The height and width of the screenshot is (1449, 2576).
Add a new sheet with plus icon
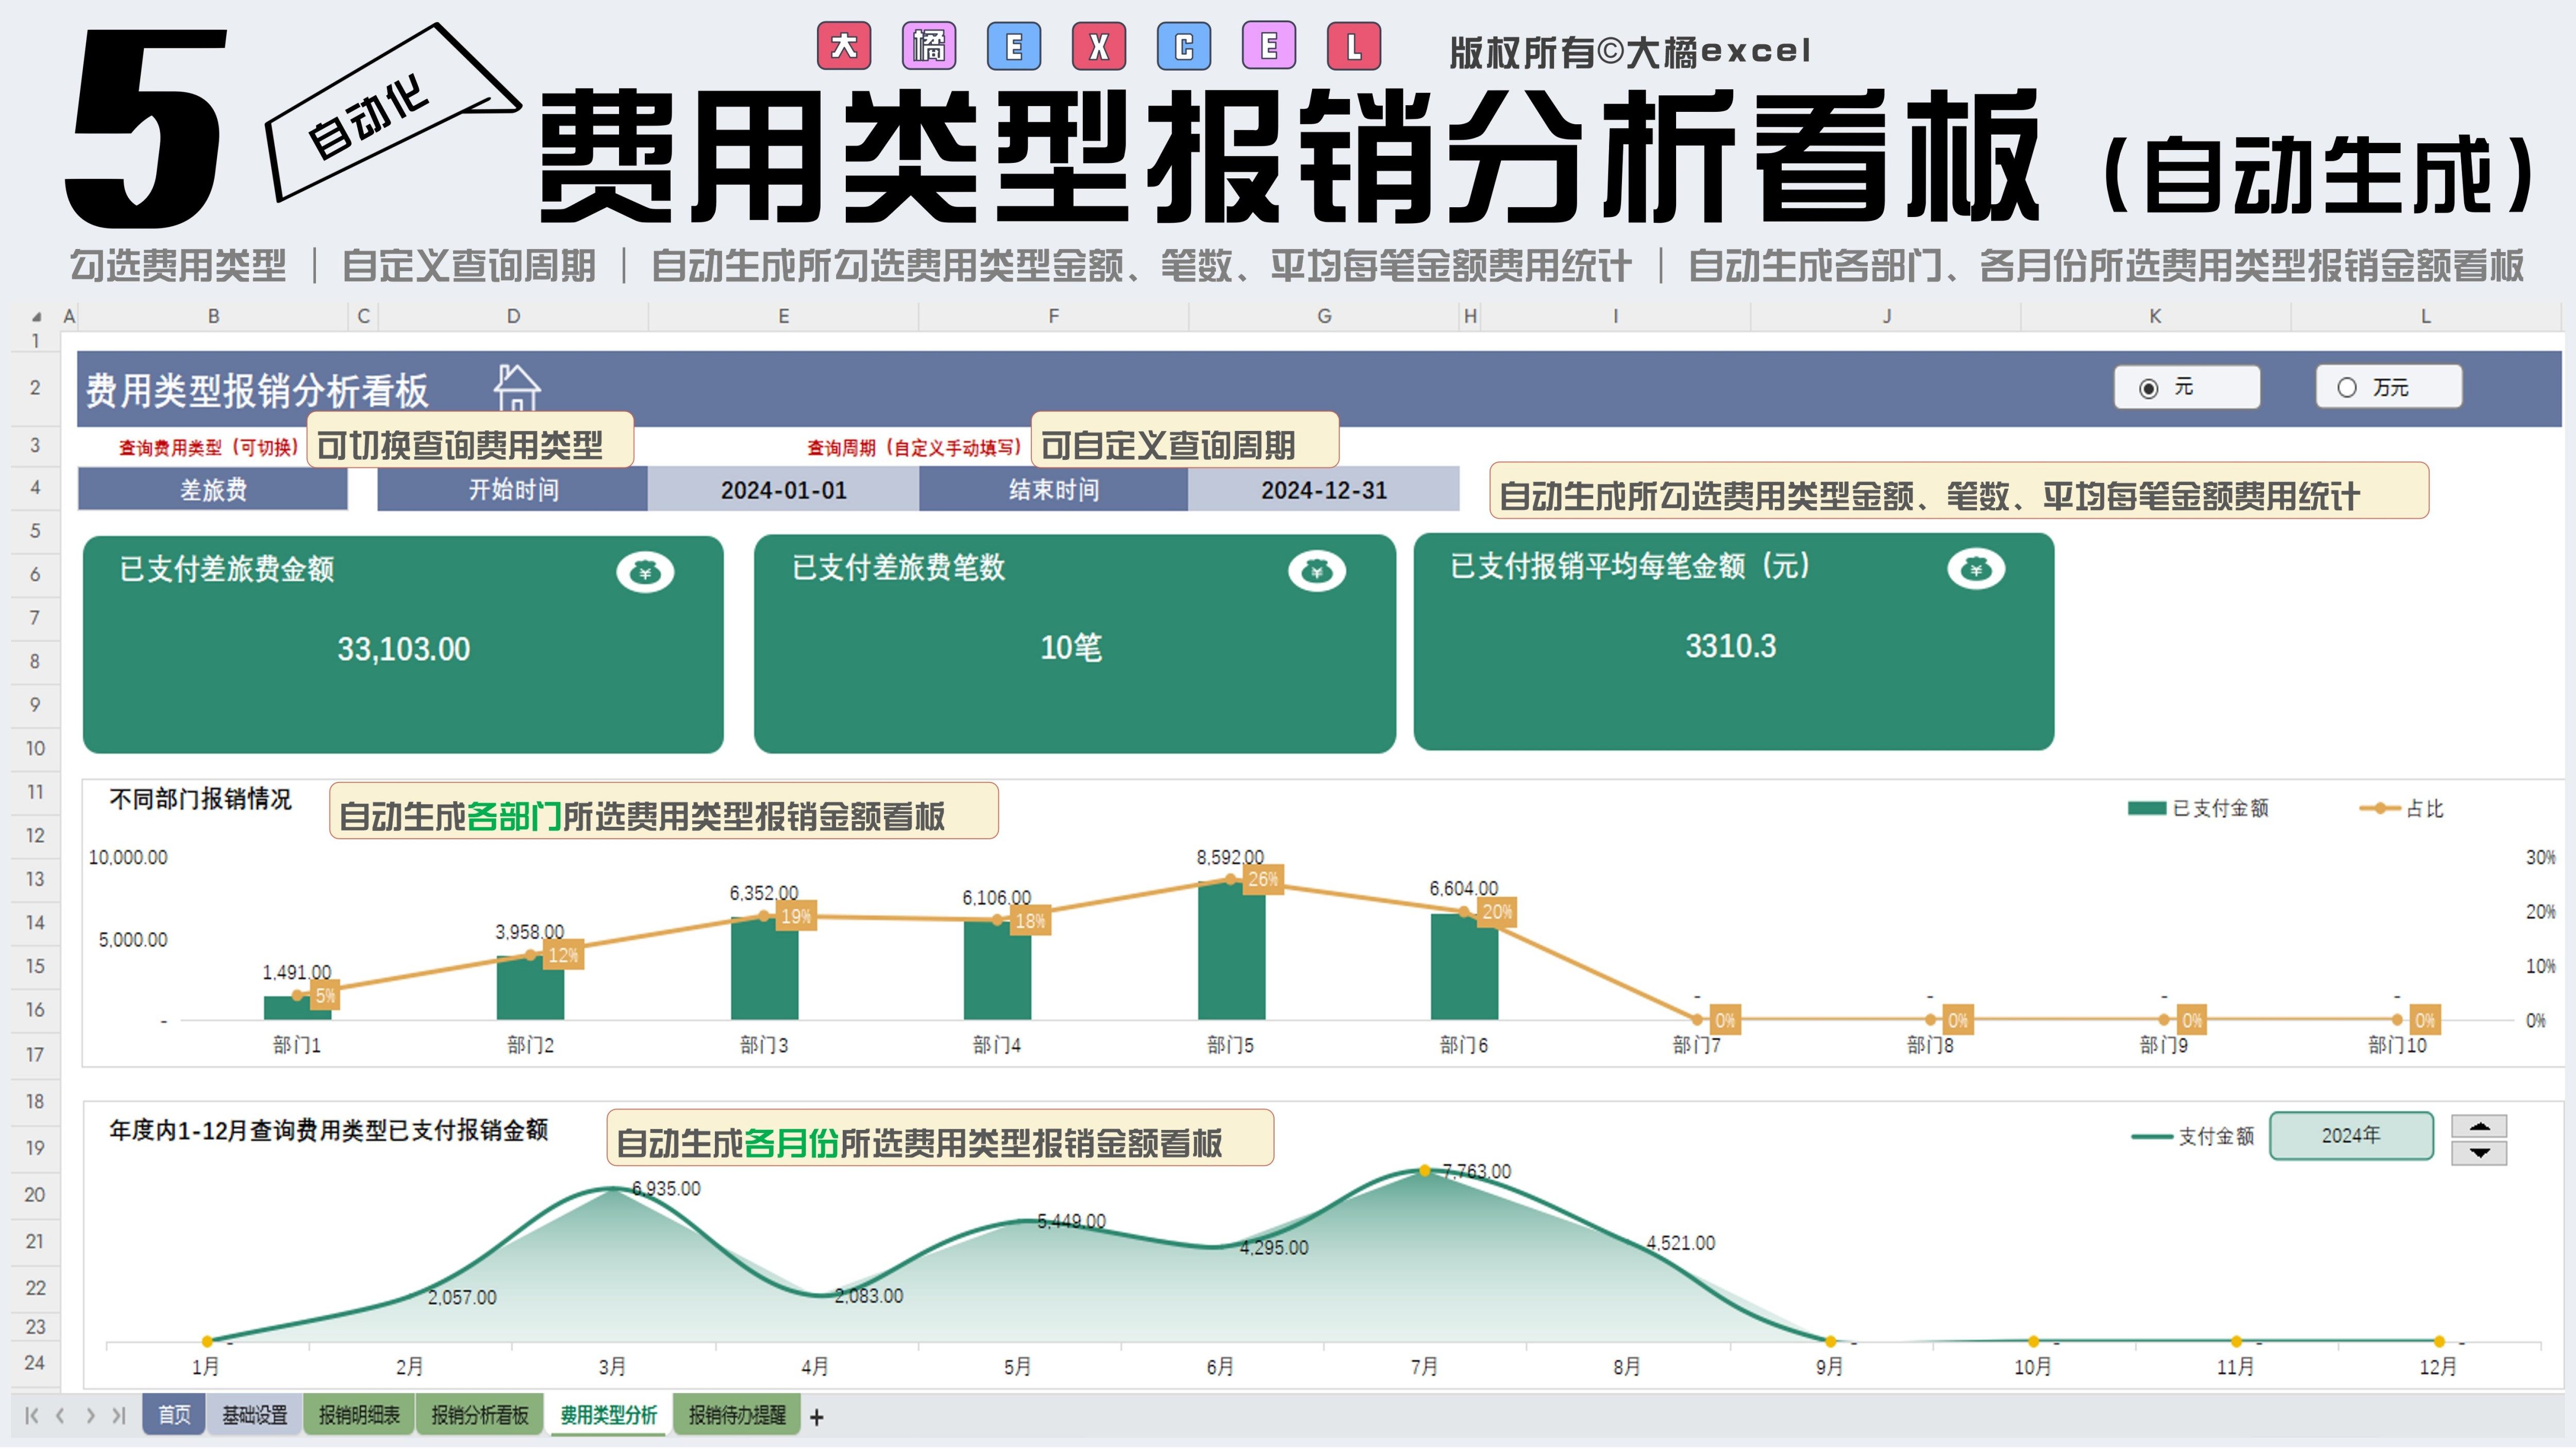pyautogui.click(x=816, y=1417)
